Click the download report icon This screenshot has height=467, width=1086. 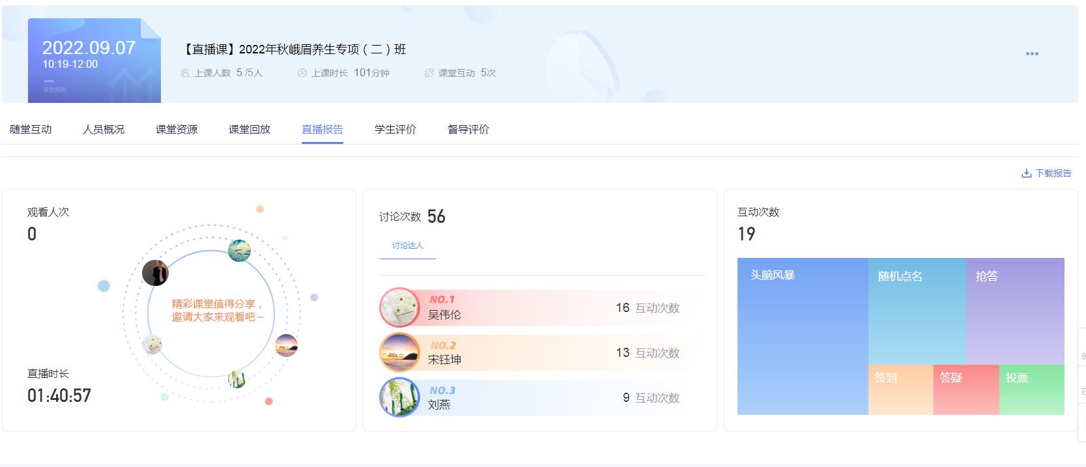tap(1026, 173)
